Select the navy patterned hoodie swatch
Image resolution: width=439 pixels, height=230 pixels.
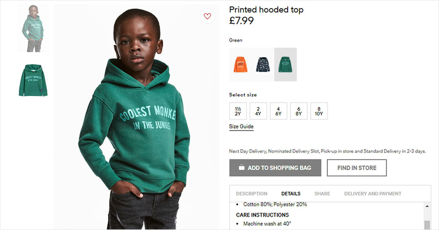[x=263, y=65]
